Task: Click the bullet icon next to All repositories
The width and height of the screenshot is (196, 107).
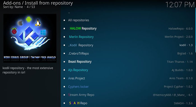Action: [x=64, y=20]
